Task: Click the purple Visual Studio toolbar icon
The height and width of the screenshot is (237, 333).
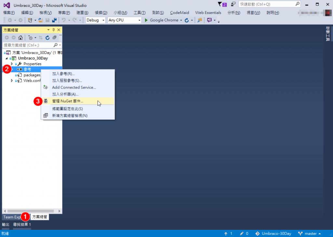Action: (209, 20)
